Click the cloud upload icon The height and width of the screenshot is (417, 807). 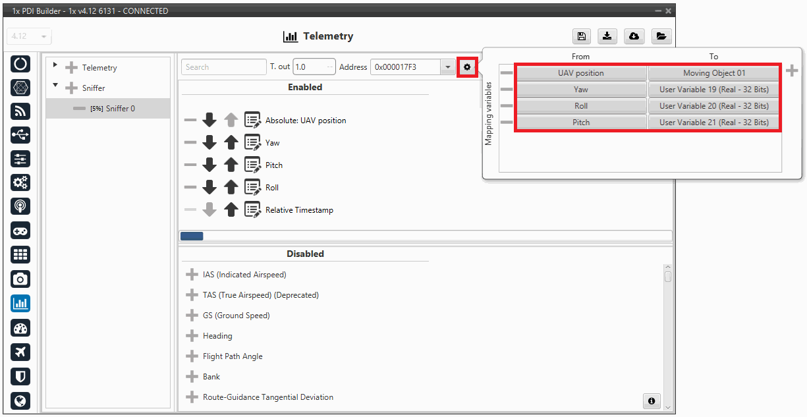(x=634, y=36)
